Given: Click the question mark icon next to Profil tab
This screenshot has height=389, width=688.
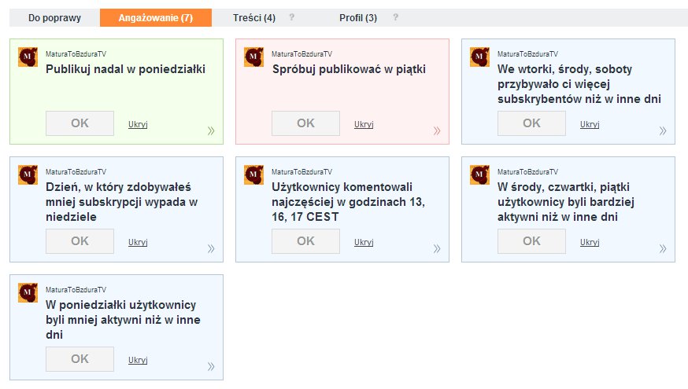Looking at the screenshot, I should (x=395, y=17).
